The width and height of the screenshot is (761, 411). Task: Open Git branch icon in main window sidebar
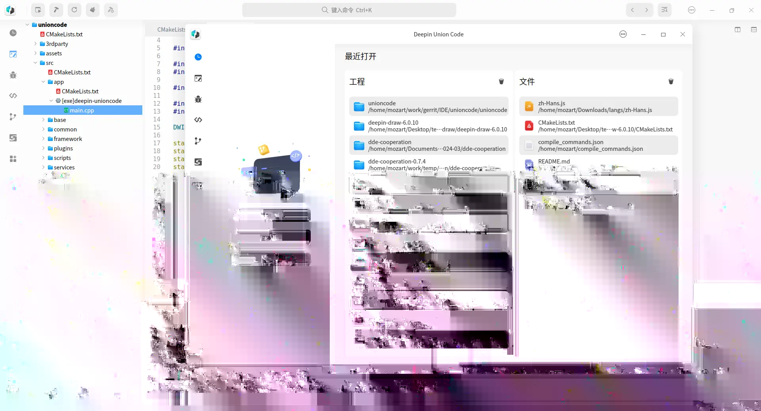coord(13,117)
